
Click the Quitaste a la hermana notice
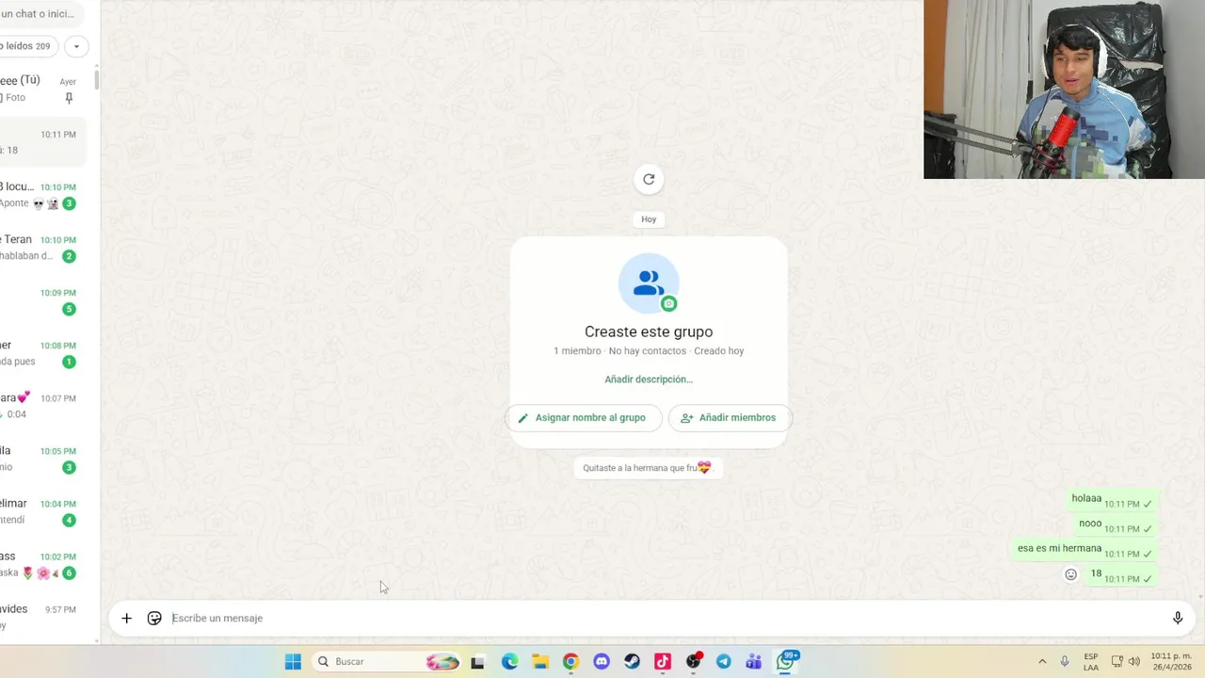[x=648, y=468]
